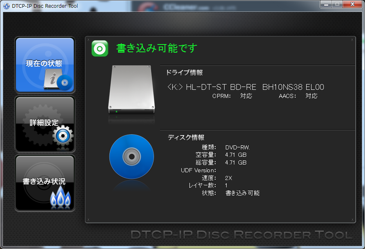This screenshot has width=365, height=249.
Task: Click the ドライブ情報 section heading
Action: pos(185,73)
